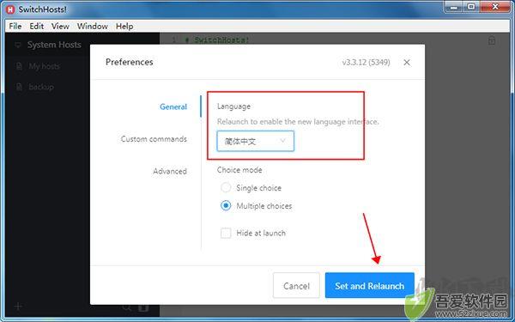515x322 pixels.
Task: Click the add hosts plus icon
Action: 18,307
